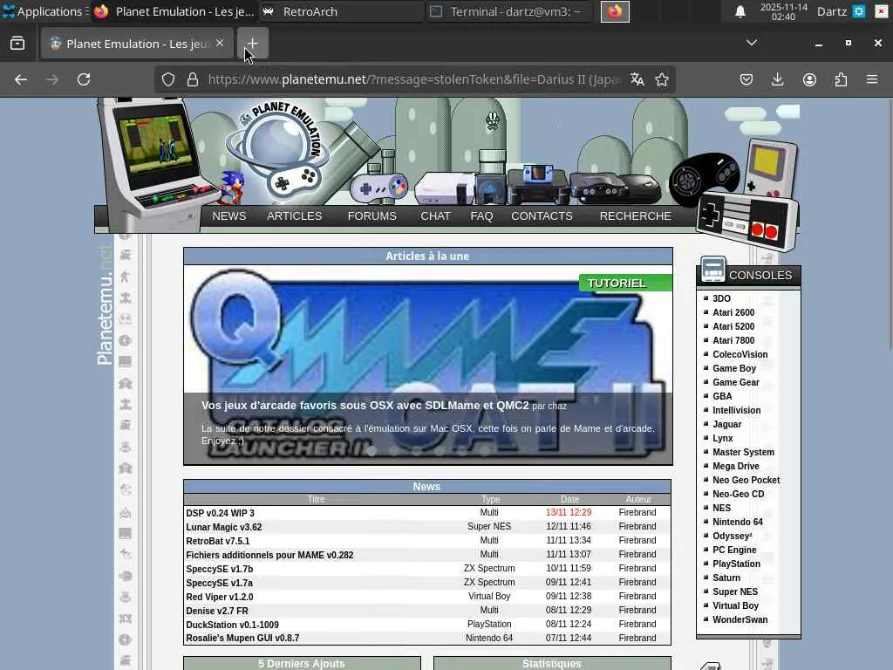Select ColecoVision in the consoles list

point(740,354)
